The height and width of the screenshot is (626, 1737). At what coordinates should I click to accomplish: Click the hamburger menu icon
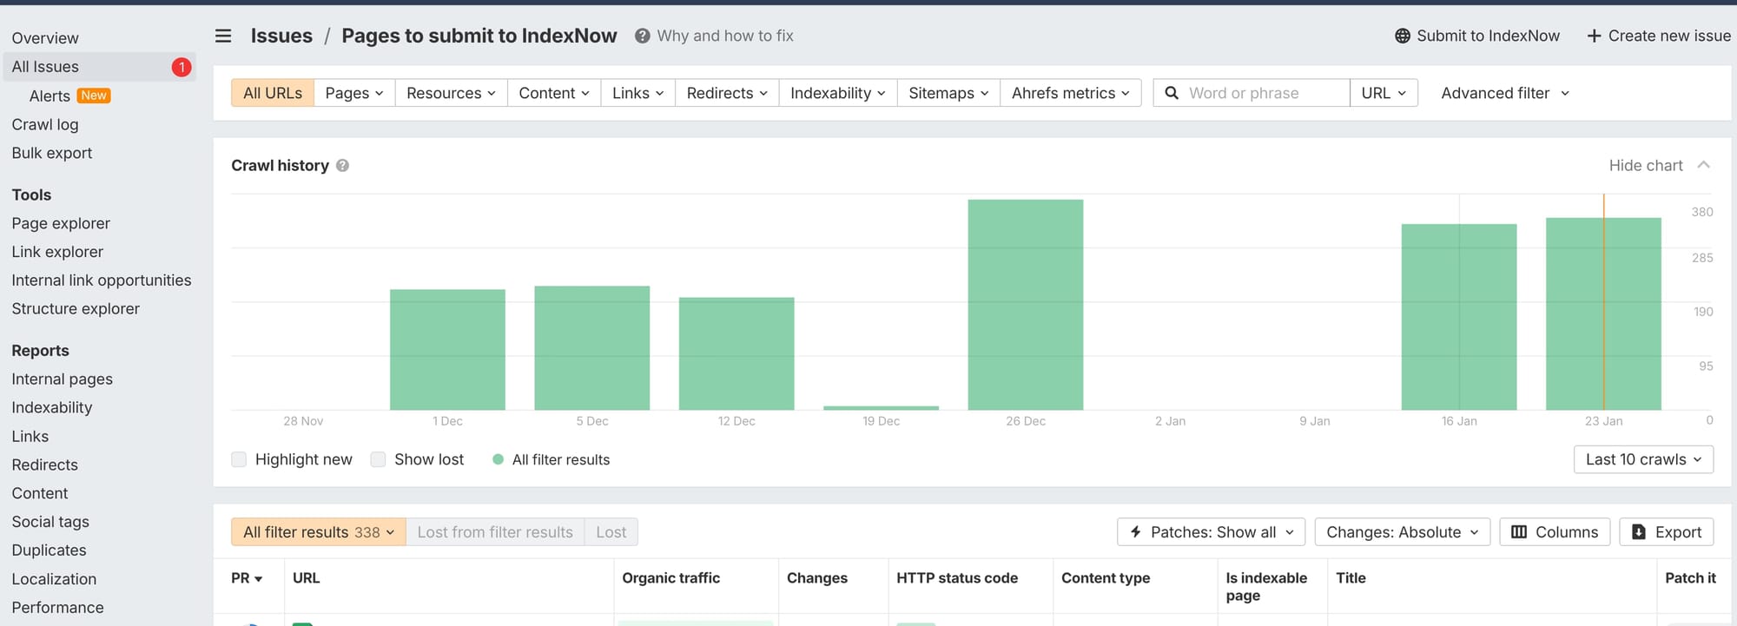coord(223,36)
